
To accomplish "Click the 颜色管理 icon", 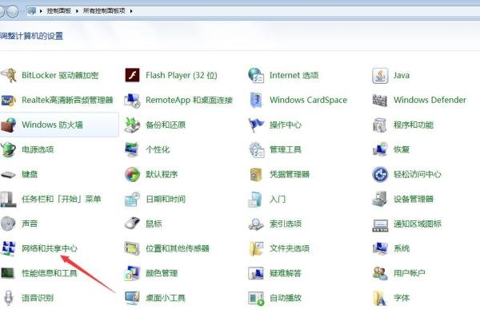I will [132, 273].
